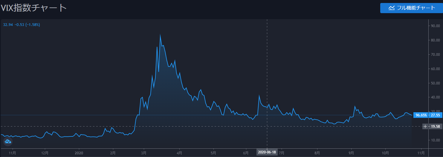Click the 10.00 mark on the price scale
The width and height of the screenshot is (443, 157).
click(435, 140)
